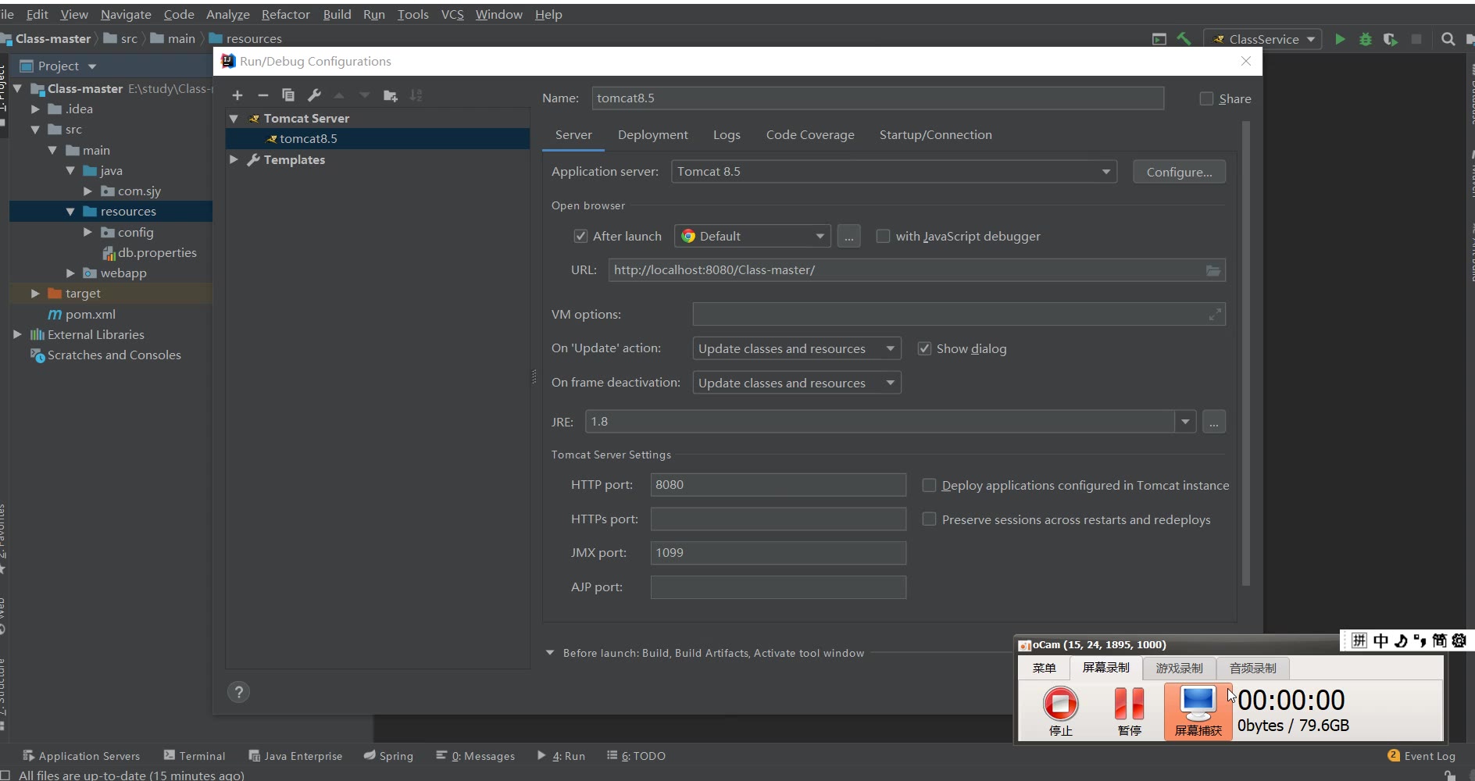Click HTTP port field 8080
The image size is (1475, 781).
tap(778, 485)
